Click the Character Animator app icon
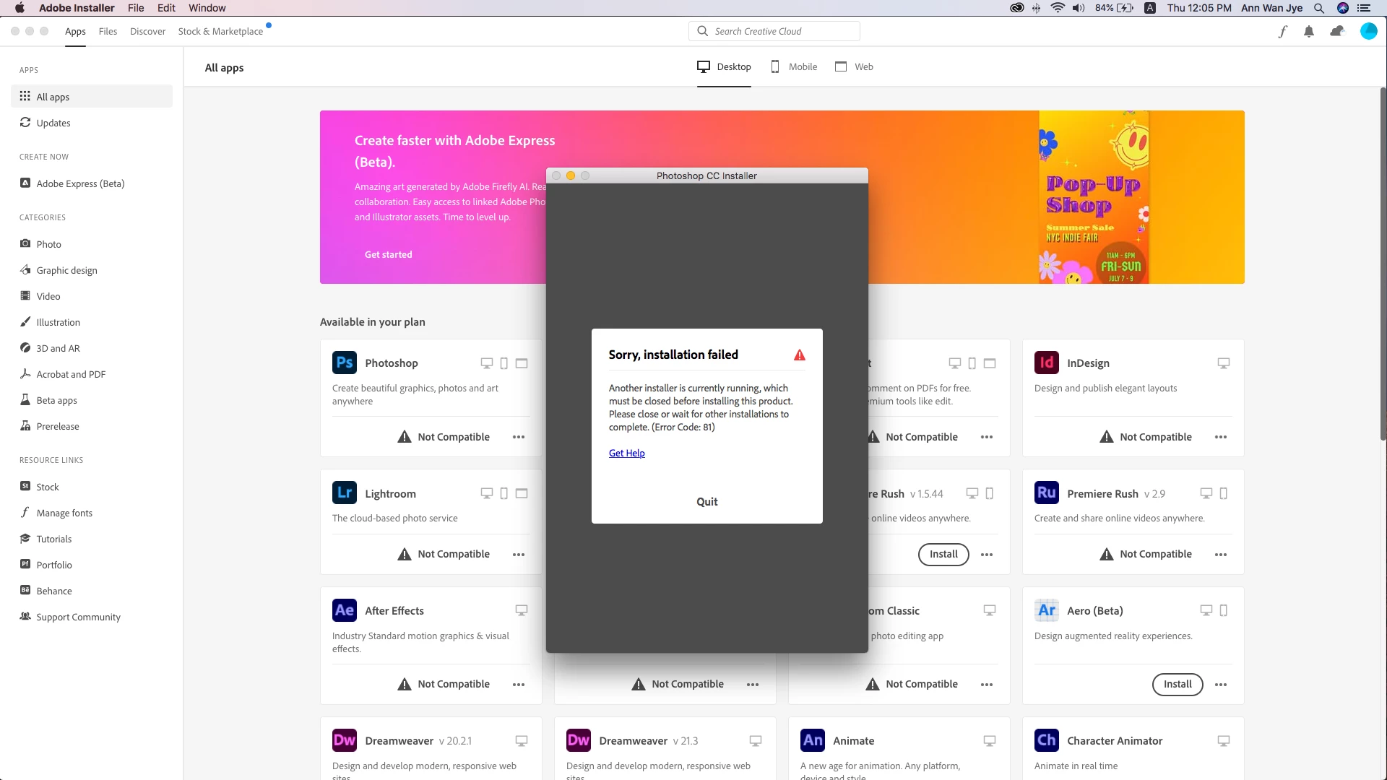This screenshot has height=780, width=1387. [1047, 740]
